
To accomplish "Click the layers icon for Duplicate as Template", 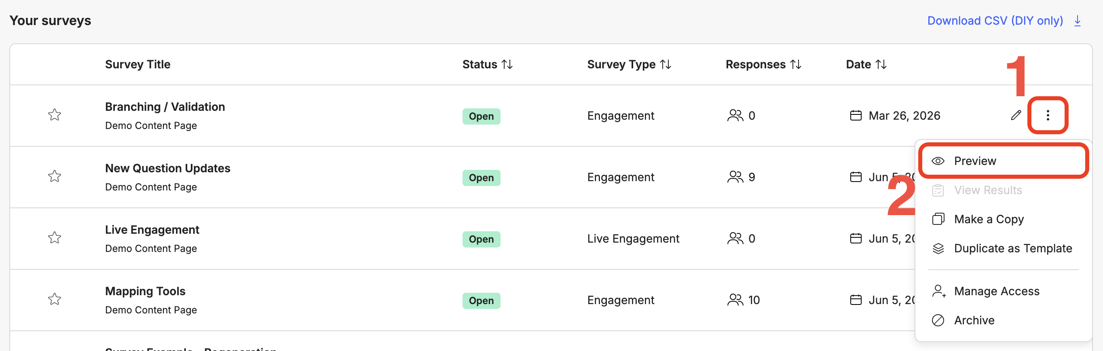I will [x=938, y=248].
